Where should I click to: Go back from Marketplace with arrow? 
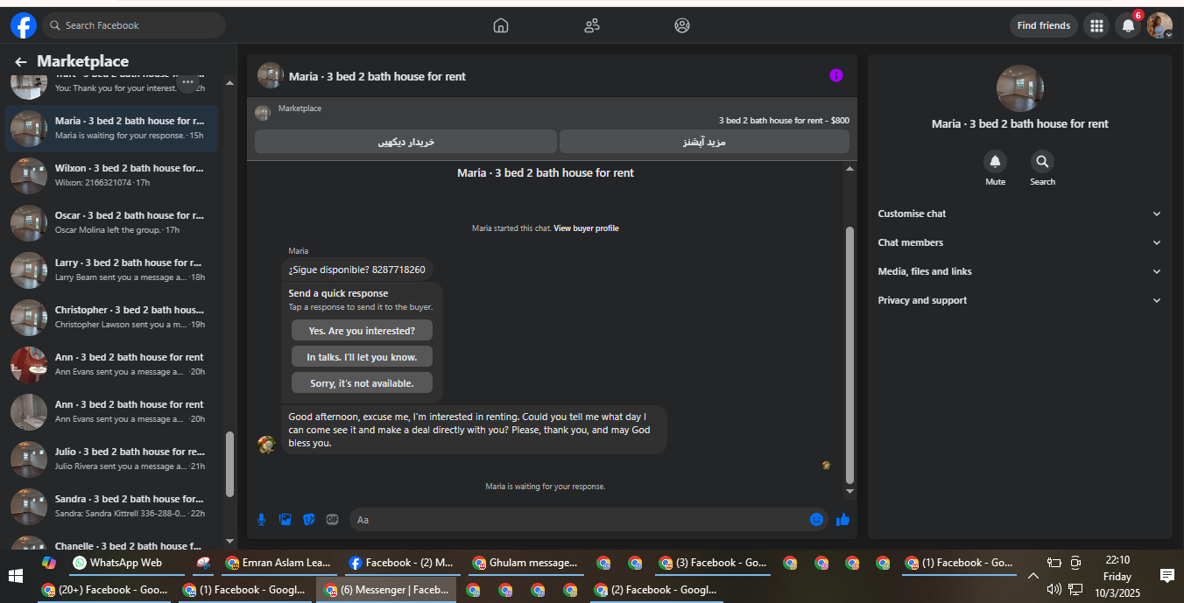click(x=21, y=62)
